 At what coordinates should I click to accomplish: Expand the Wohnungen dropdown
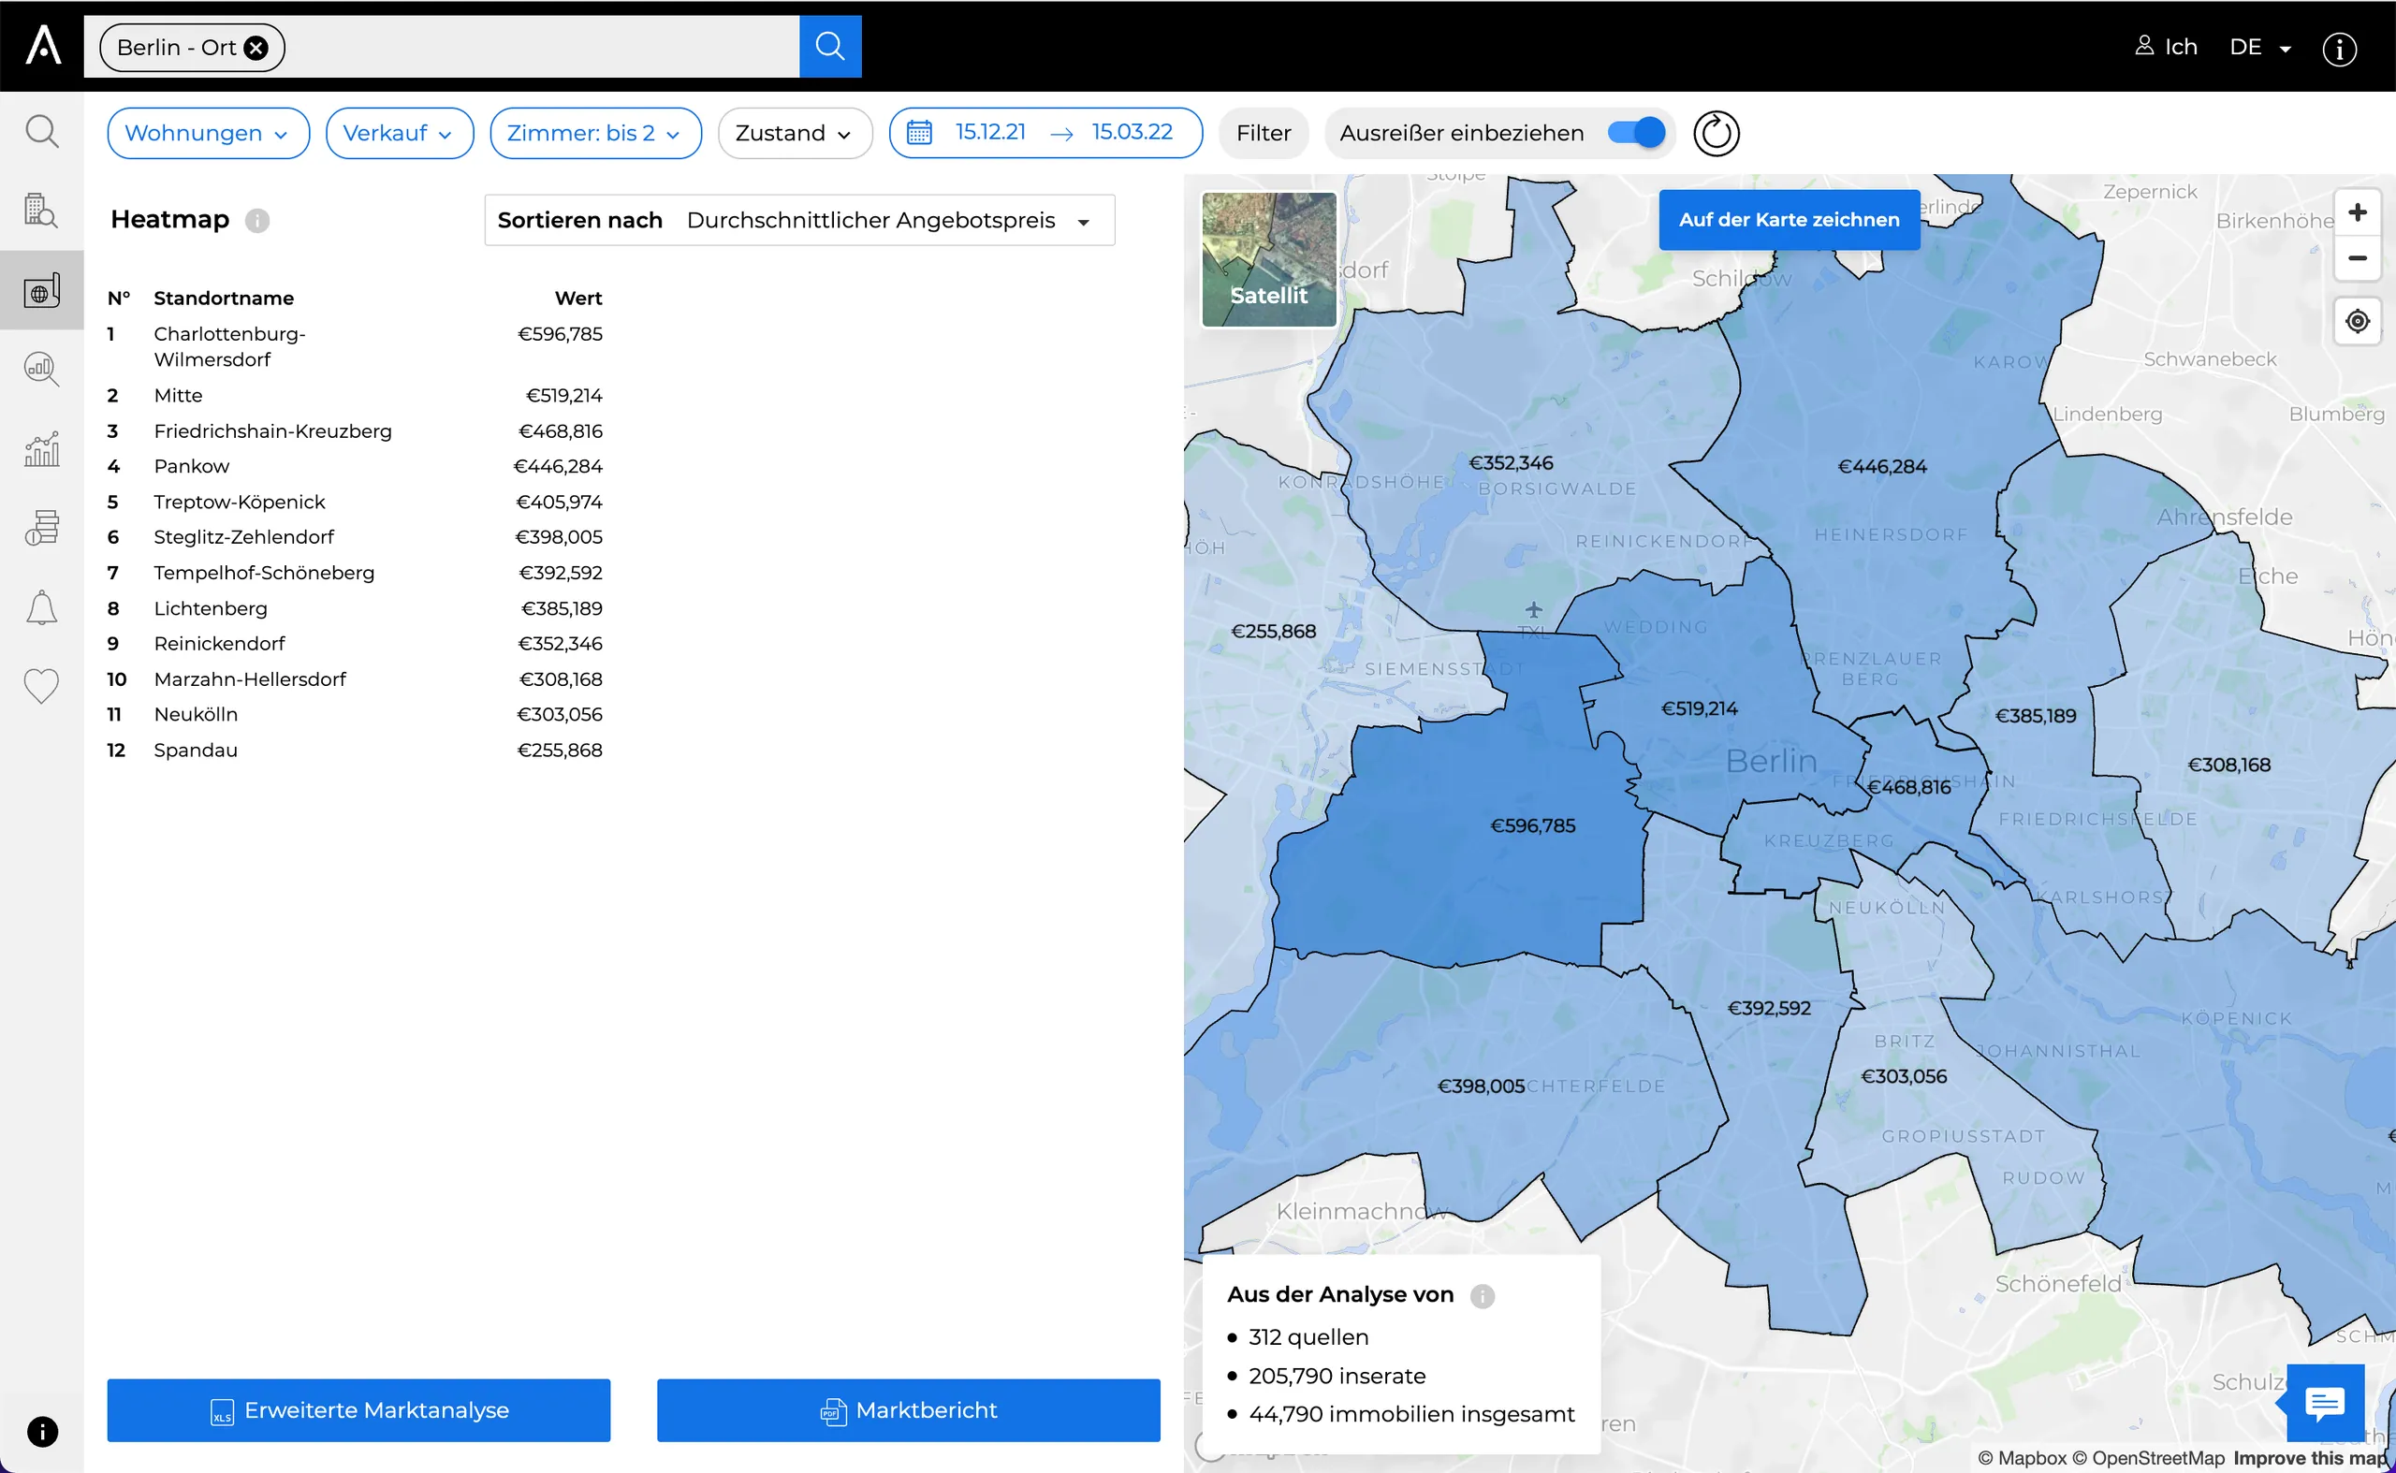(208, 133)
